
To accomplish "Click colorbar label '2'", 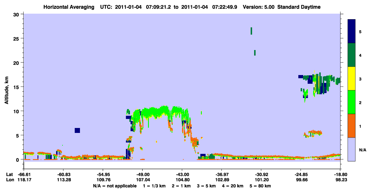I will click(361, 102).
